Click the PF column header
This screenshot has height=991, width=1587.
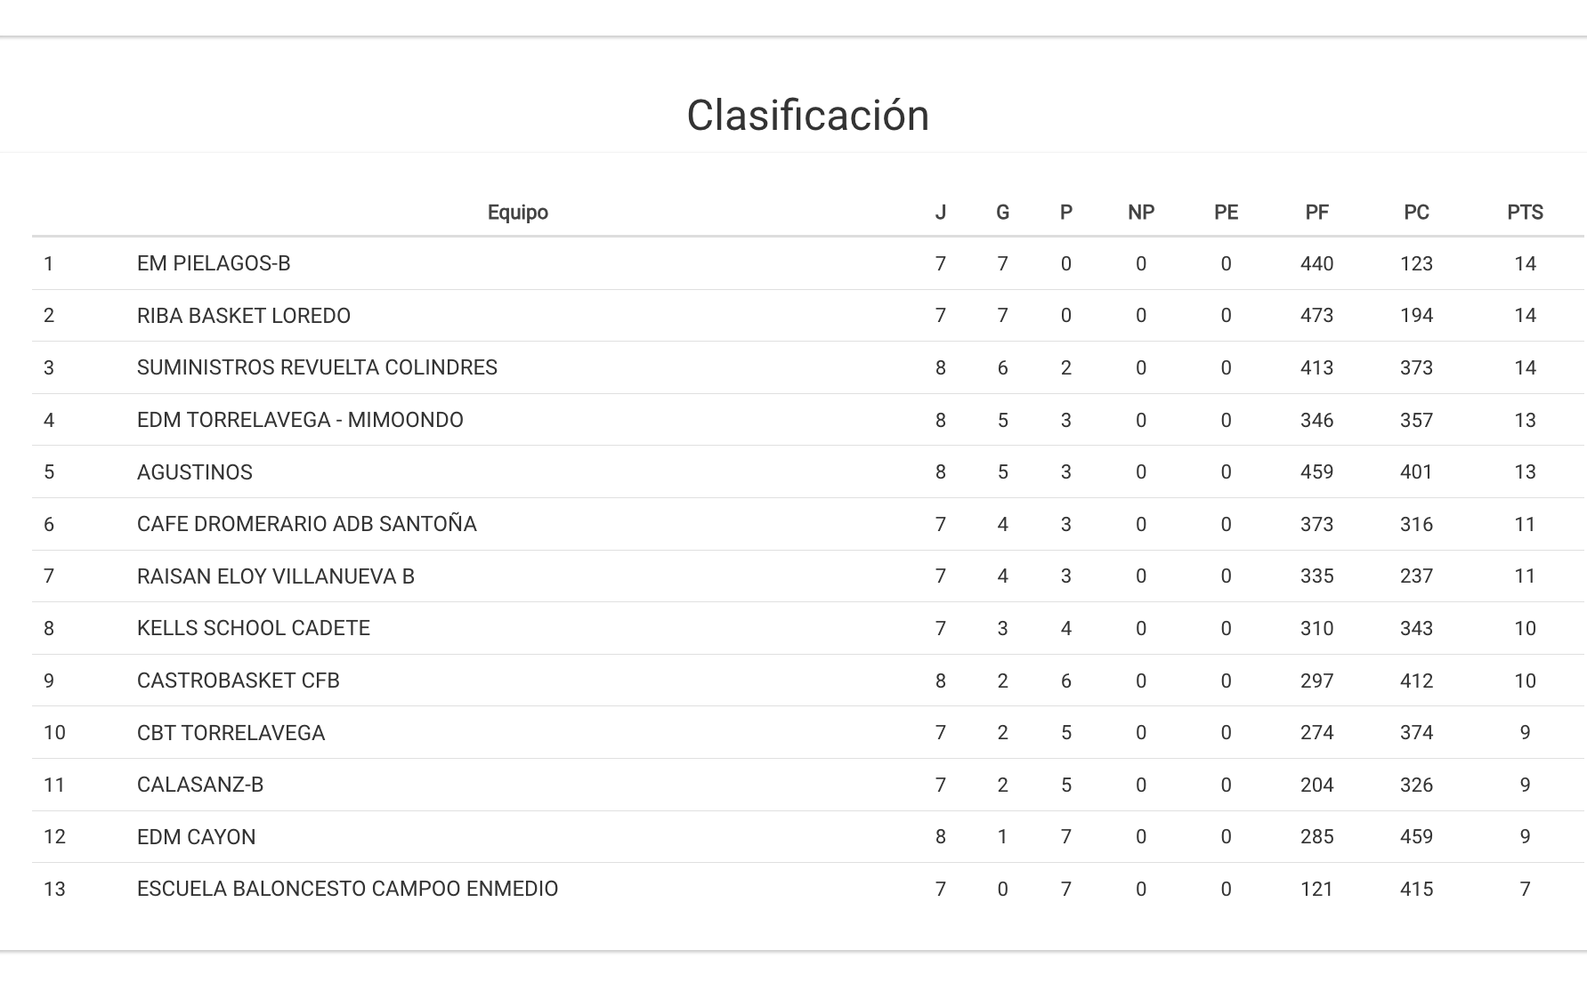(1316, 213)
